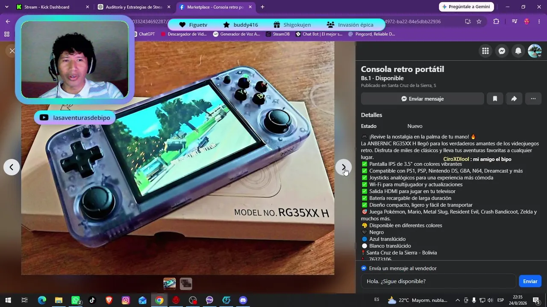Screen dimensions: 547x307
Task: Open Instagram from the taskbar
Action: [x=126, y=300]
